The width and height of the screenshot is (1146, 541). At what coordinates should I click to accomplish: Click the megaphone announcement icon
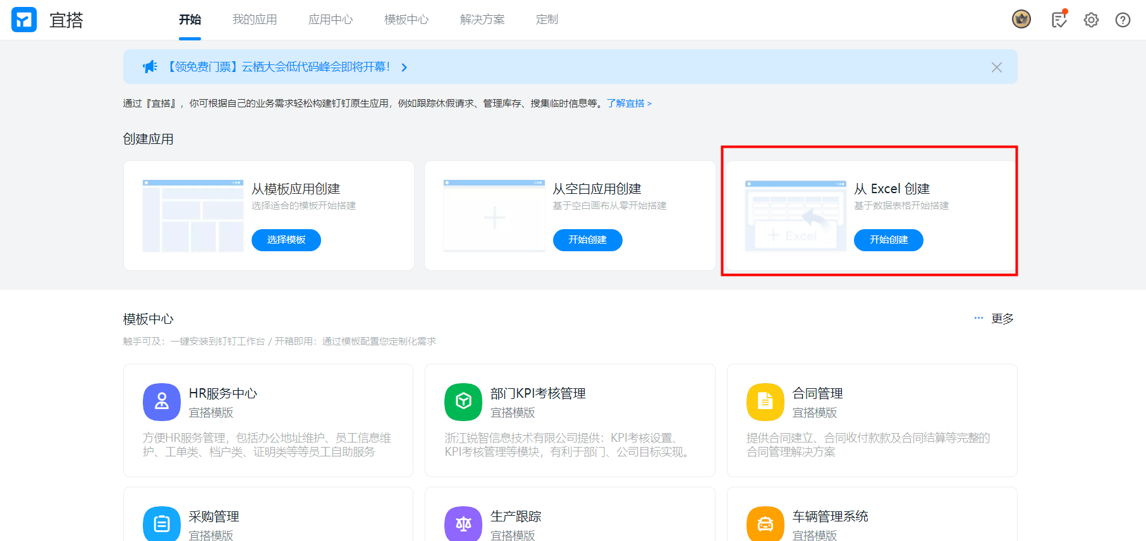tap(150, 67)
